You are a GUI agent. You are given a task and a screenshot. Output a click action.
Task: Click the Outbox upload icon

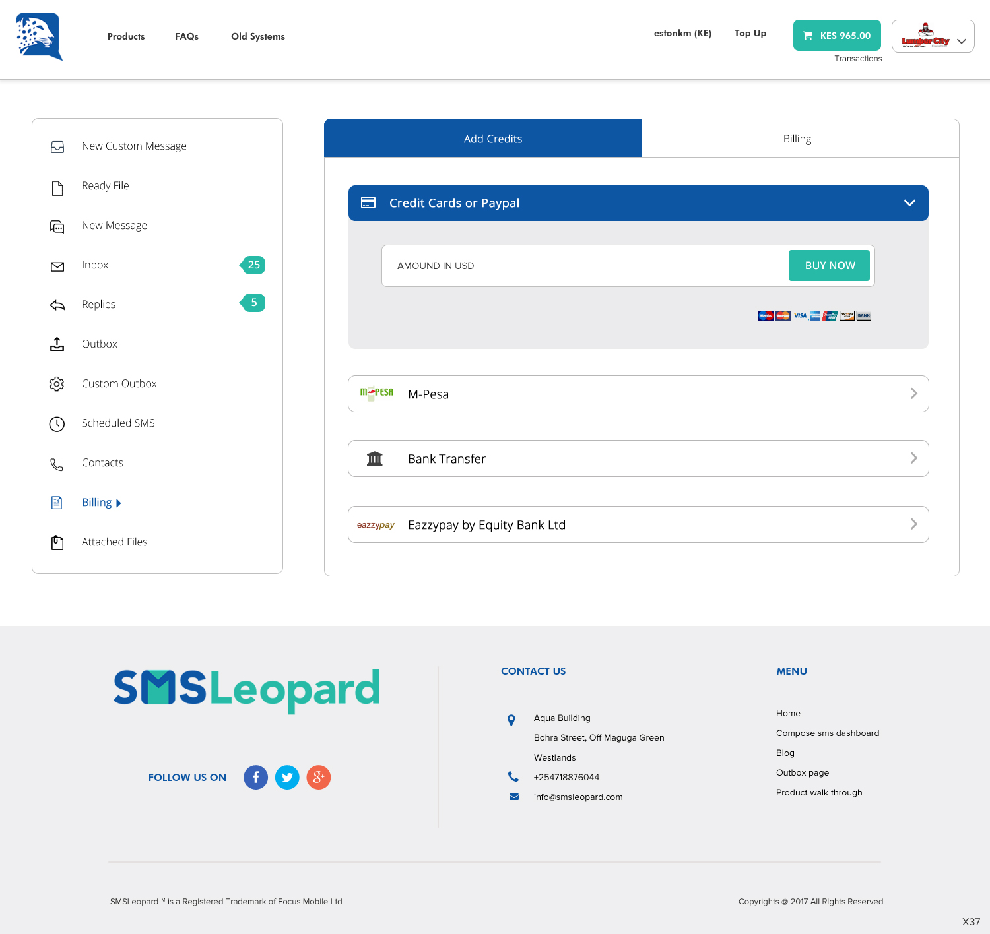(x=57, y=344)
